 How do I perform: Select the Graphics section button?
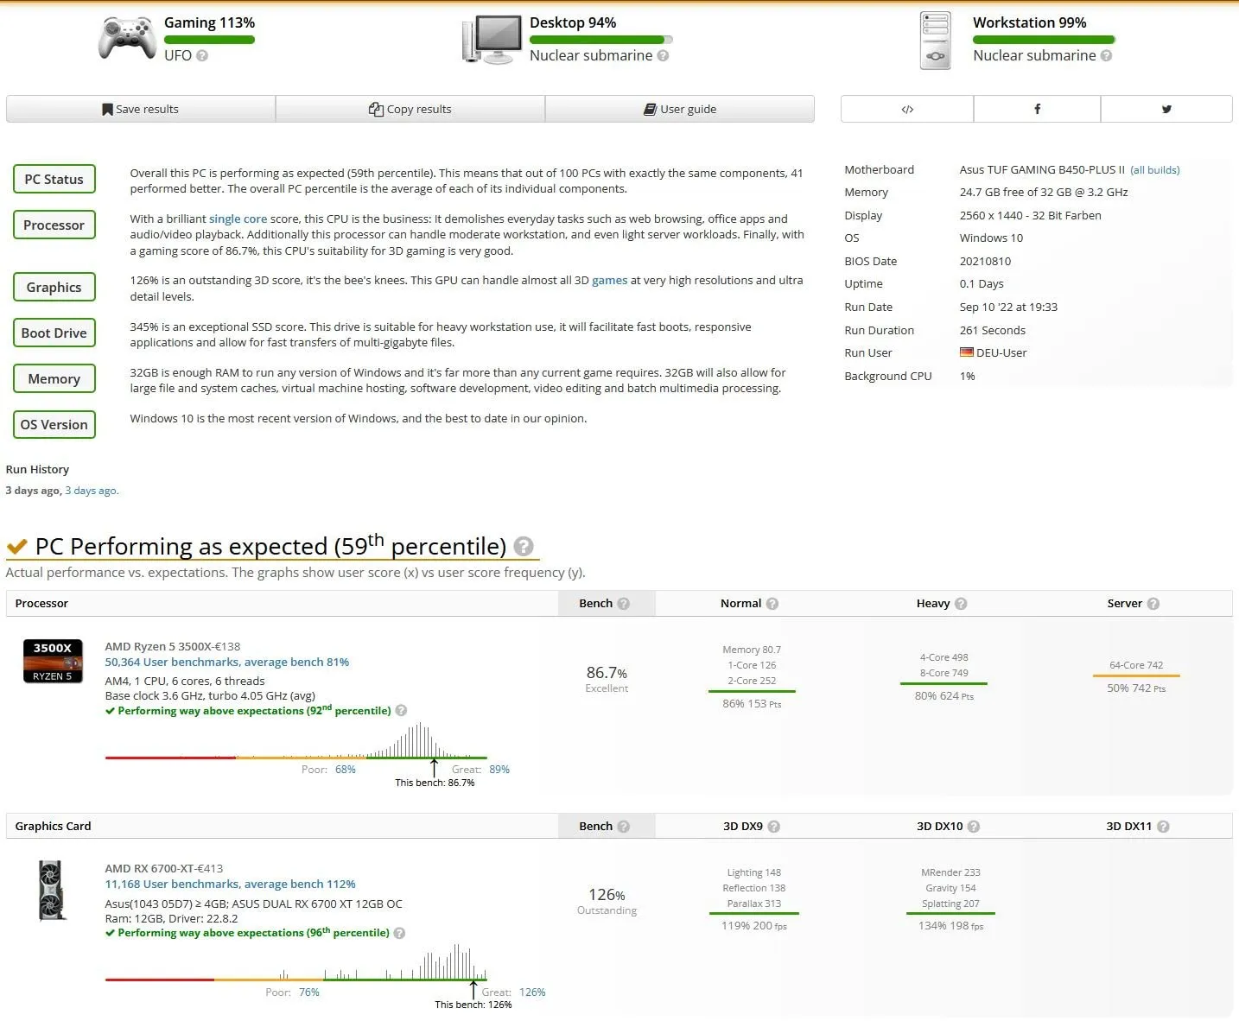tap(54, 287)
